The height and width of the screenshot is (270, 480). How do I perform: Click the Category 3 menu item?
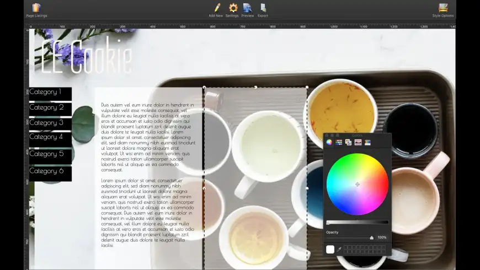(x=51, y=124)
